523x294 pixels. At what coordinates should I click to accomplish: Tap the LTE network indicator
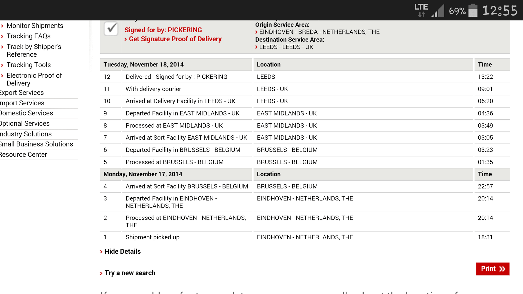[421, 10]
